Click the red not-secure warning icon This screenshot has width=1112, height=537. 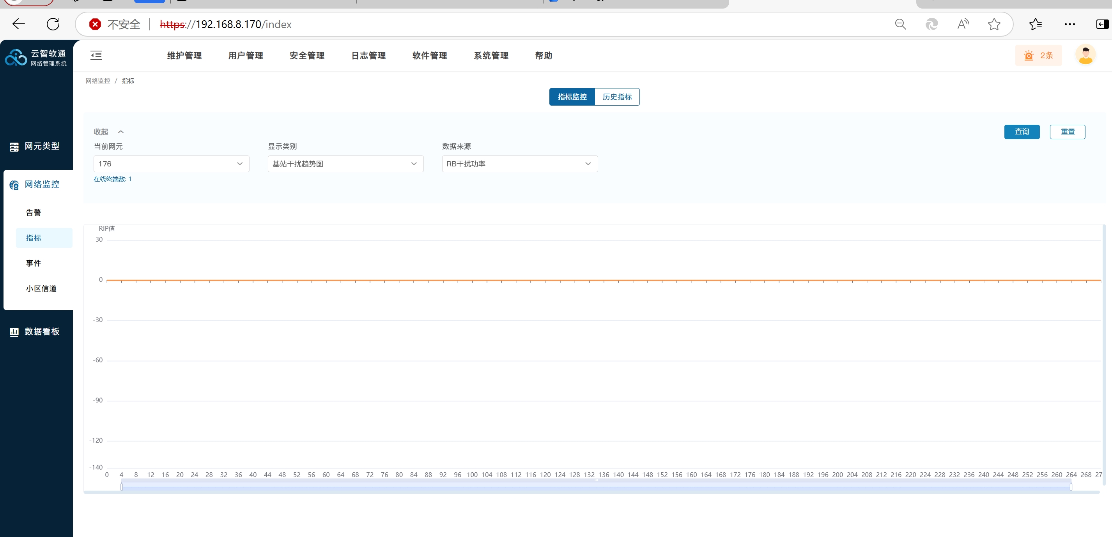click(95, 24)
